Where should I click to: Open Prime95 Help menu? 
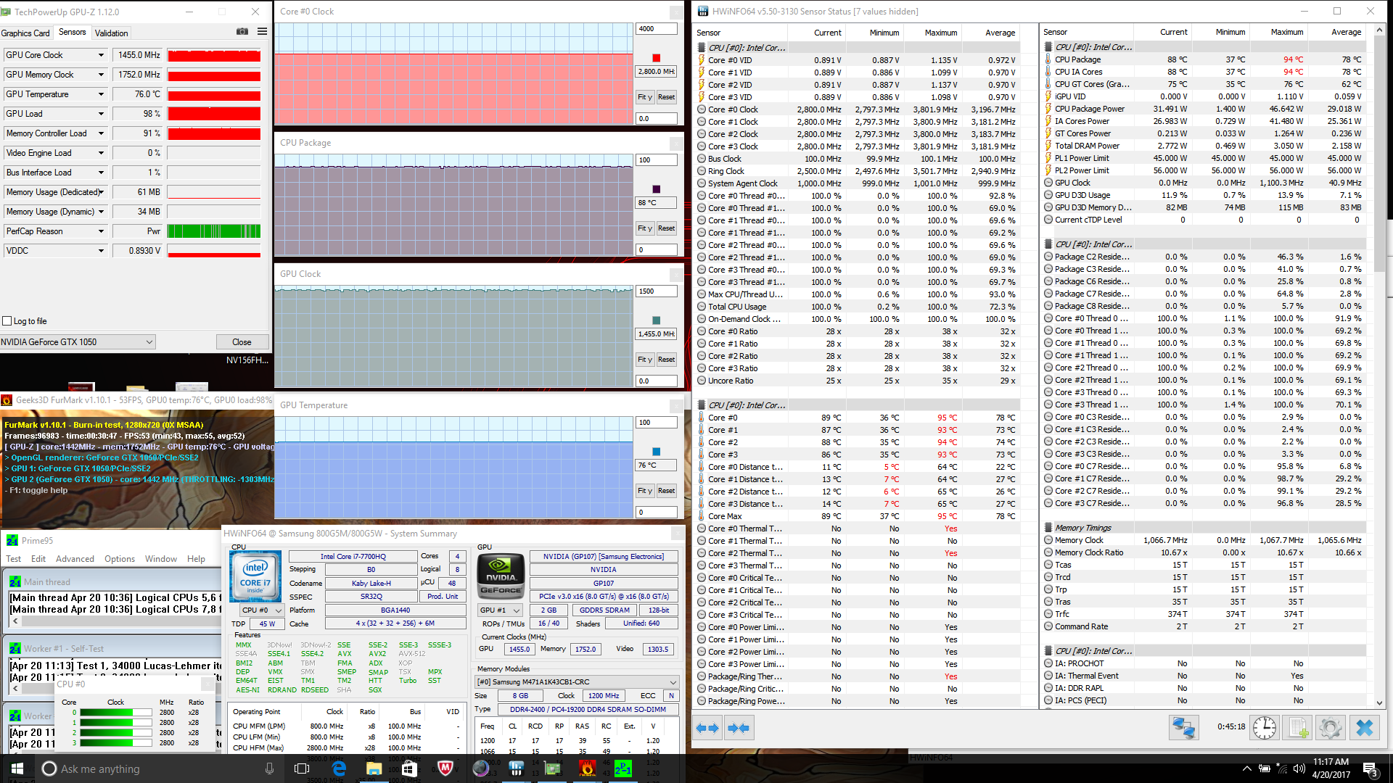click(196, 559)
